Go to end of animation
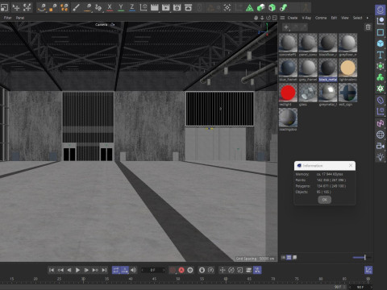 [104, 270]
